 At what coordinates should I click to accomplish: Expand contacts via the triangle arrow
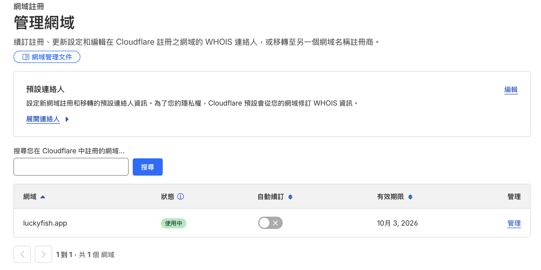(x=67, y=119)
